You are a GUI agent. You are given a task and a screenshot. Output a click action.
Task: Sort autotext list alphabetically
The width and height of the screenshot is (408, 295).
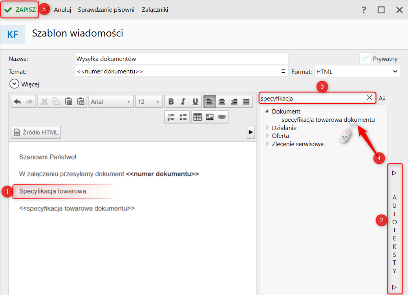[x=382, y=99]
